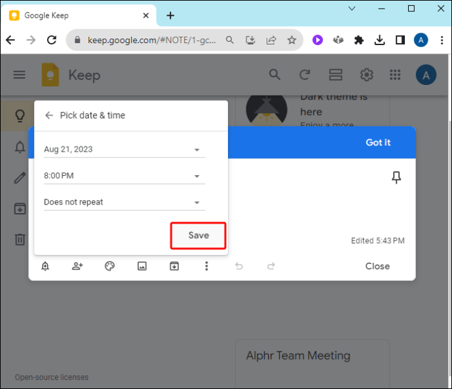Click the share page icon in address bar
452x389 pixels.
tap(271, 40)
